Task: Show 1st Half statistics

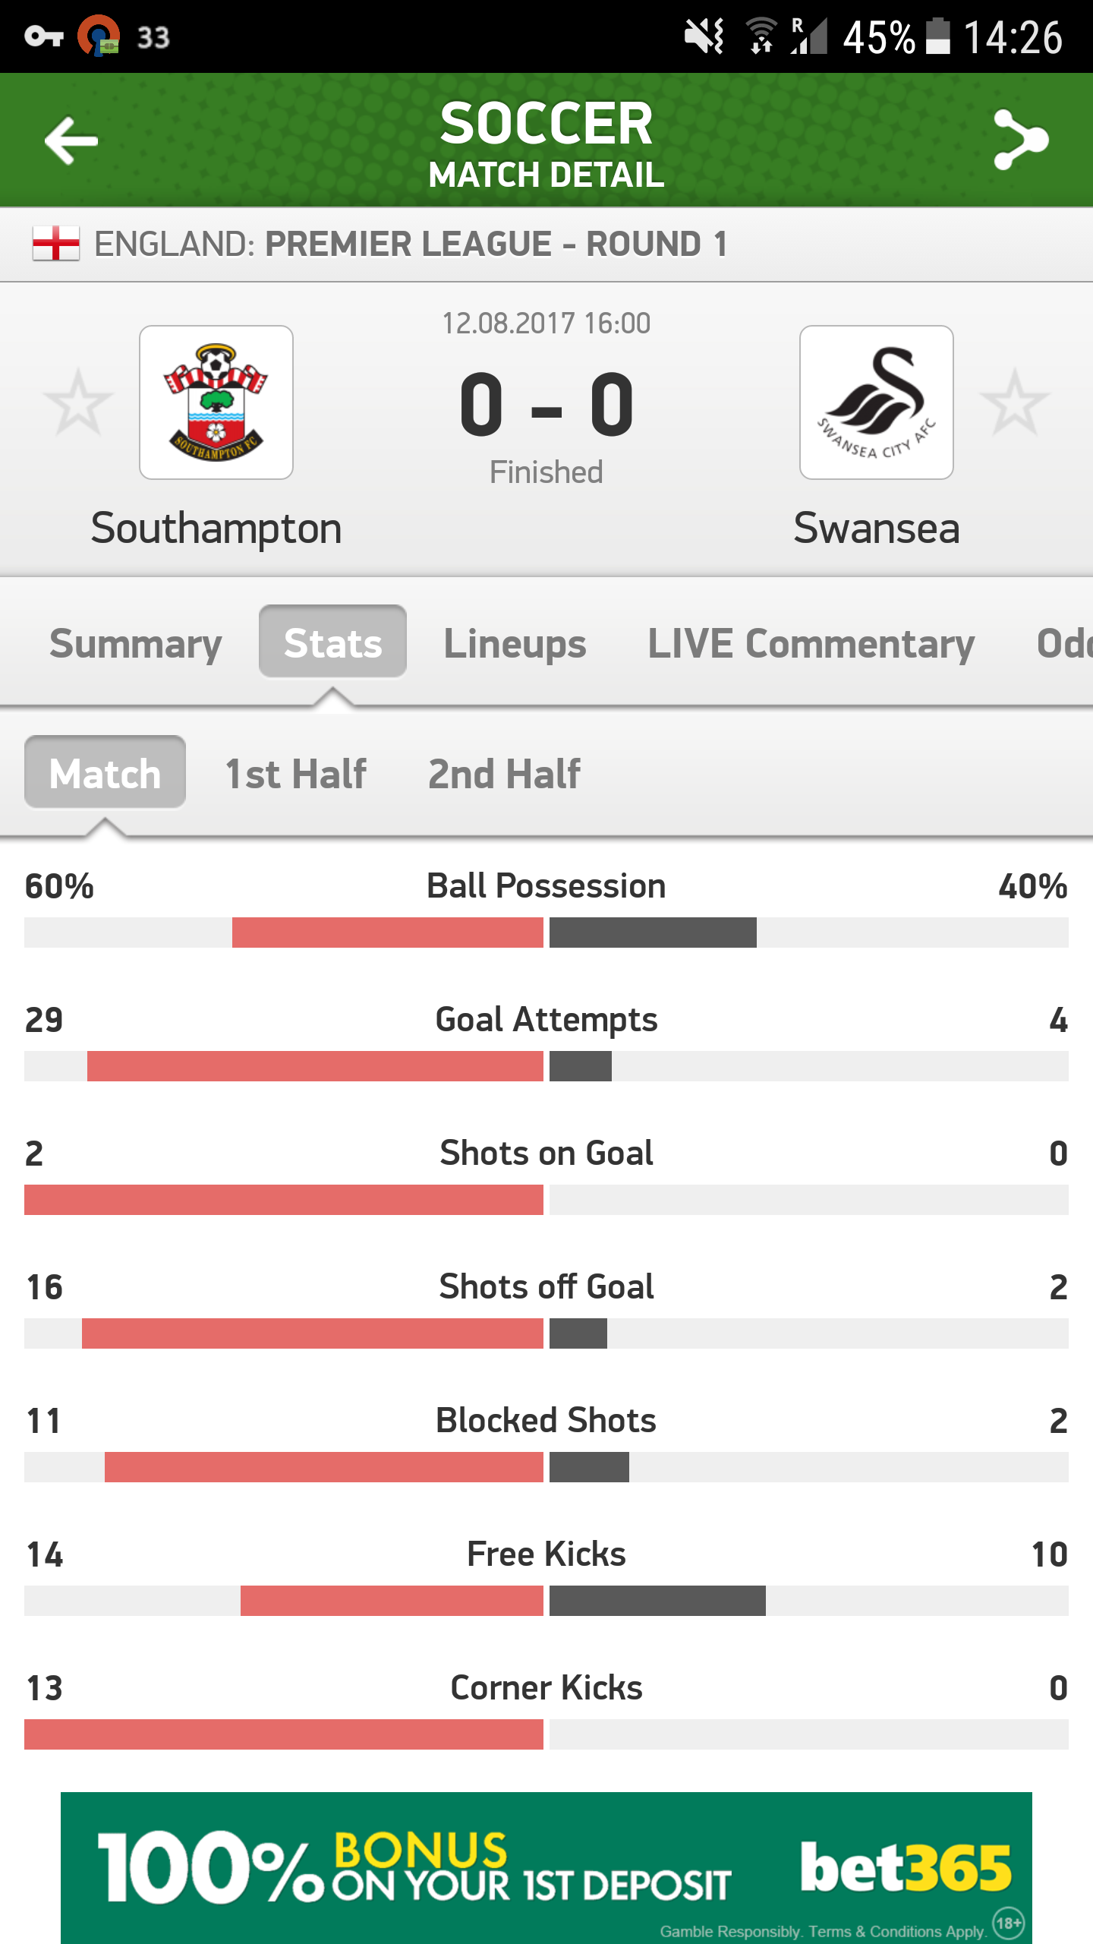Action: [296, 774]
